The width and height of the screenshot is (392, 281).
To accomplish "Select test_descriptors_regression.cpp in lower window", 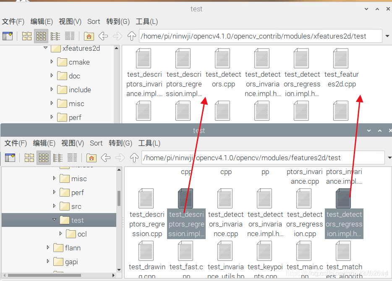I will [x=147, y=213].
